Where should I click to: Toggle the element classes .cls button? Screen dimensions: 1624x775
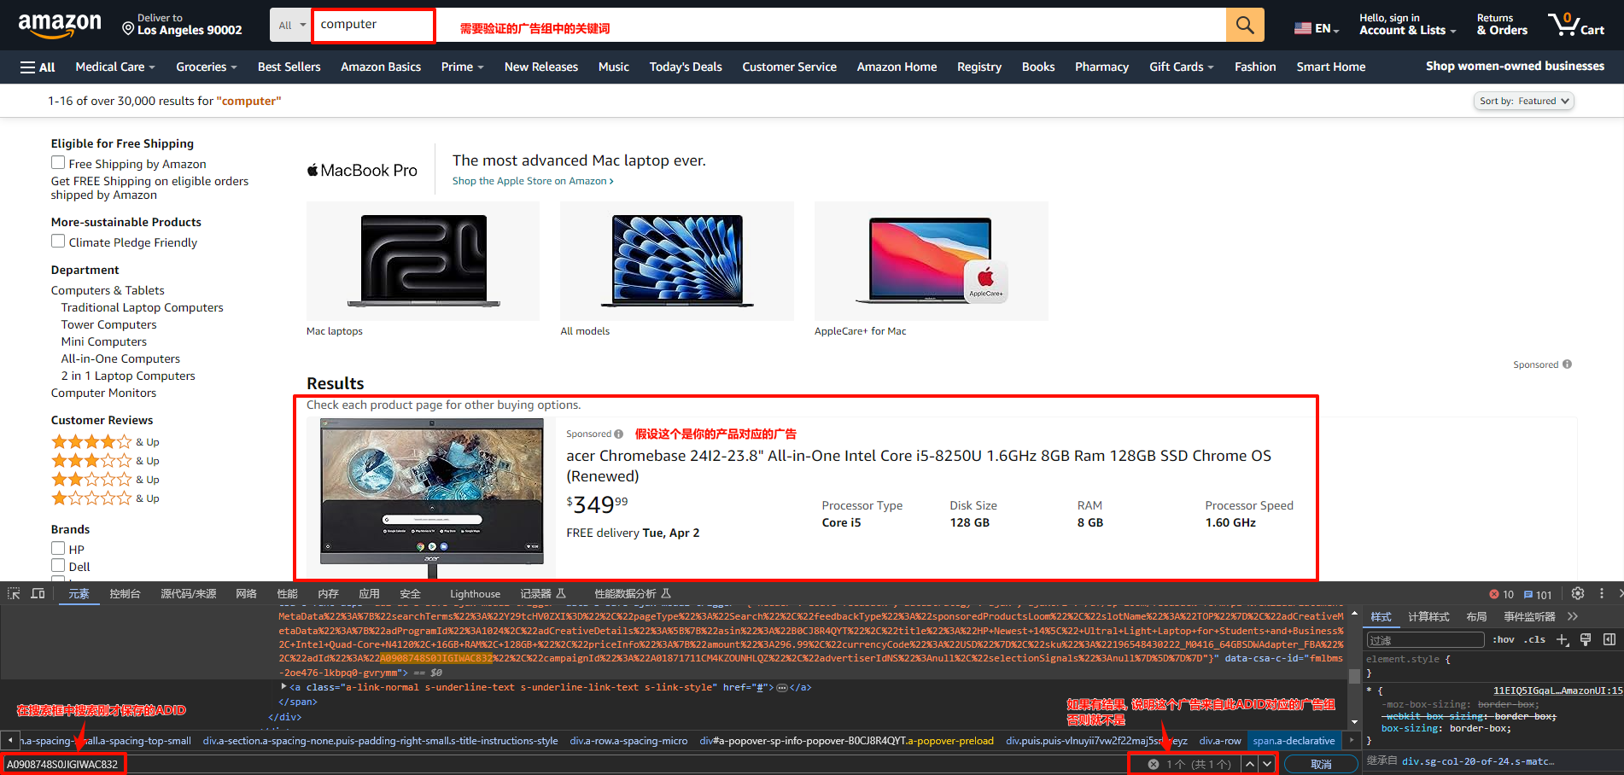click(1534, 639)
